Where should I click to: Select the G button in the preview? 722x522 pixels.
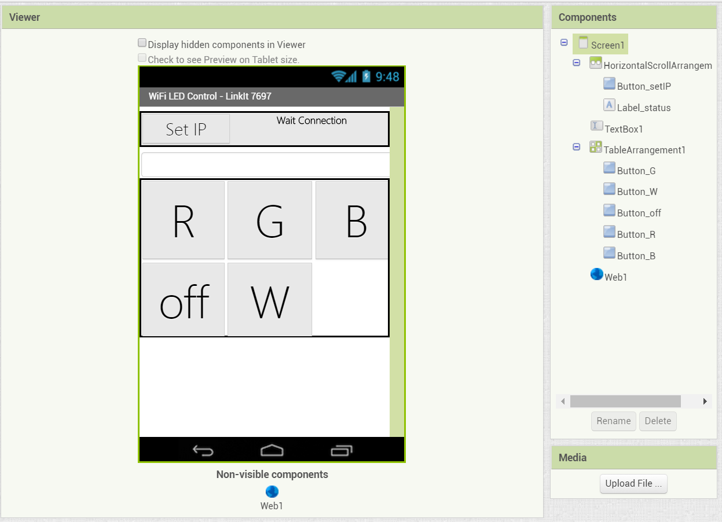pyautogui.click(x=270, y=220)
